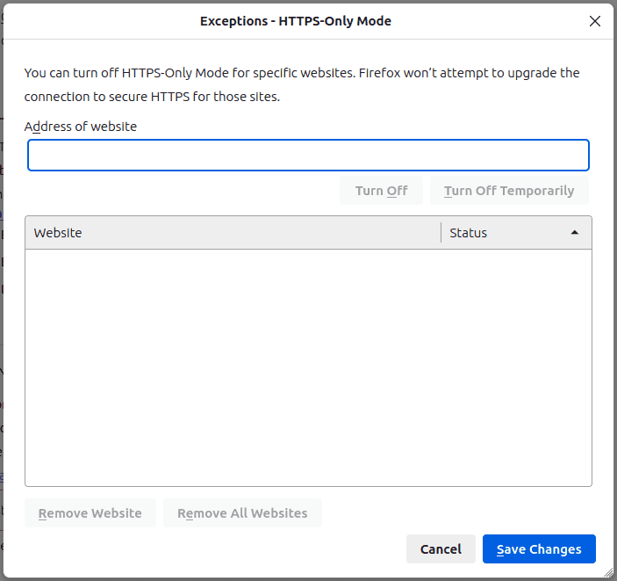Viewport: 617px width, 581px height.
Task: Click Turn Off Temporarily button
Action: point(509,191)
